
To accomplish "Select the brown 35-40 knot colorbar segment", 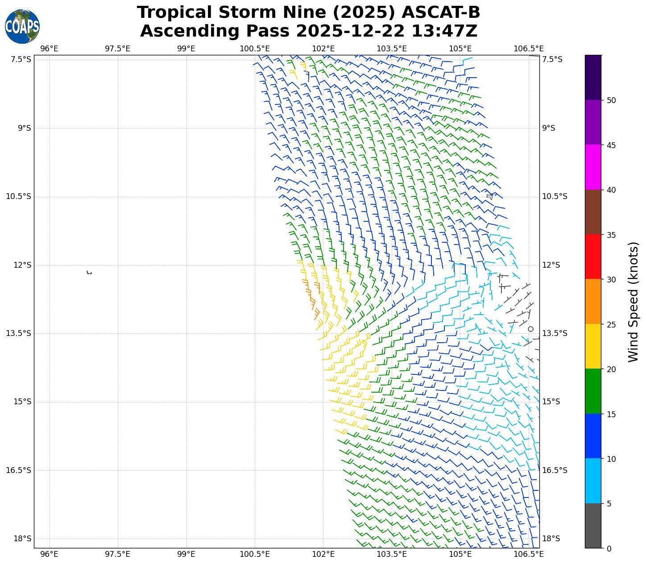I will [593, 212].
